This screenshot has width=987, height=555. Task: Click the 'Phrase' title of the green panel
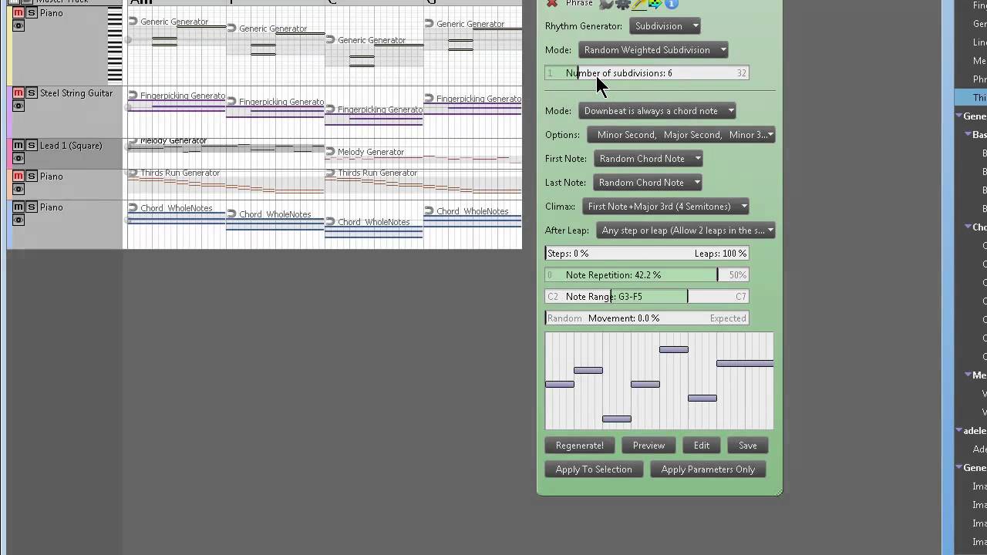click(x=579, y=4)
